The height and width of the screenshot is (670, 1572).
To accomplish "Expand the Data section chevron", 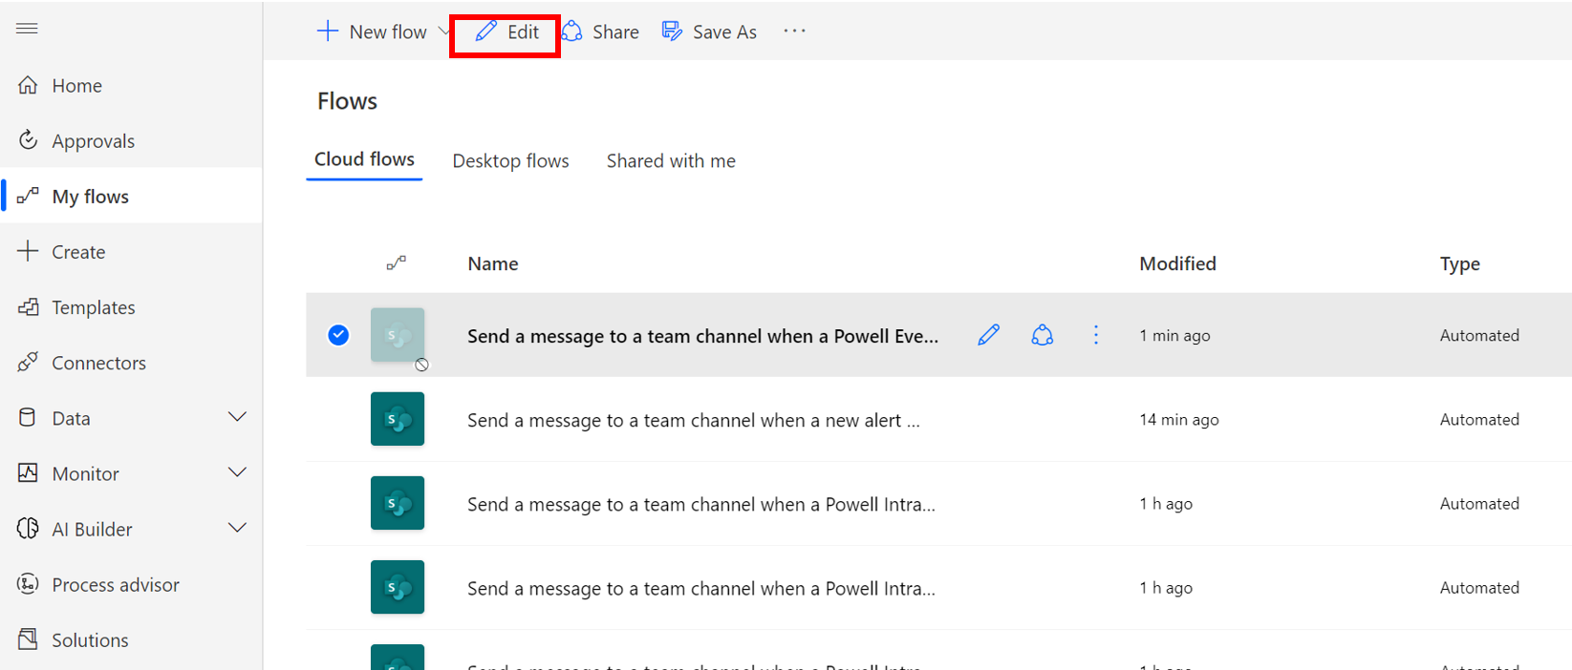I will pos(238,417).
